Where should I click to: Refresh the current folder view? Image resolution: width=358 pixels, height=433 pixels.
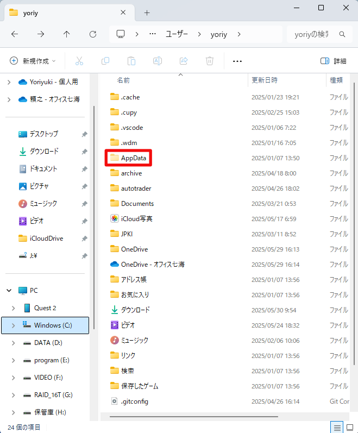coord(93,34)
